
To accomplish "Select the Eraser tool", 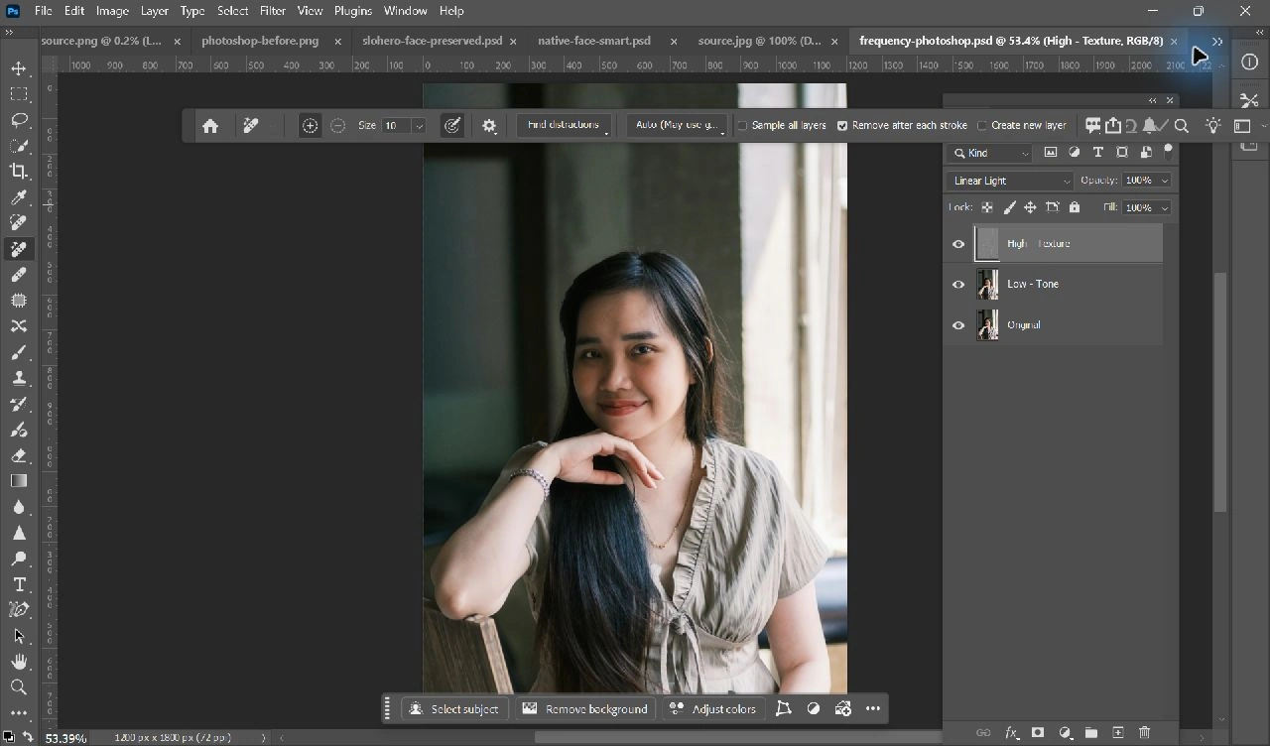I will pyautogui.click(x=19, y=455).
